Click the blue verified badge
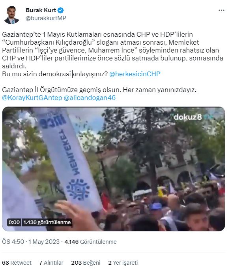The image size is (230, 273). (60, 10)
